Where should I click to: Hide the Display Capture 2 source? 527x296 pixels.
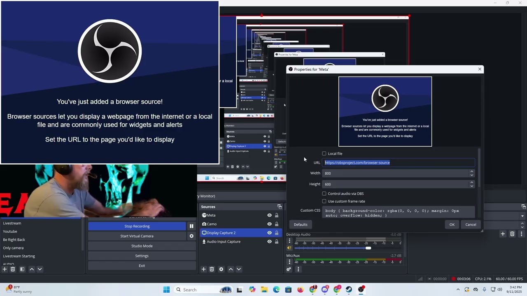pyautogui.click(x=269, y=233)
